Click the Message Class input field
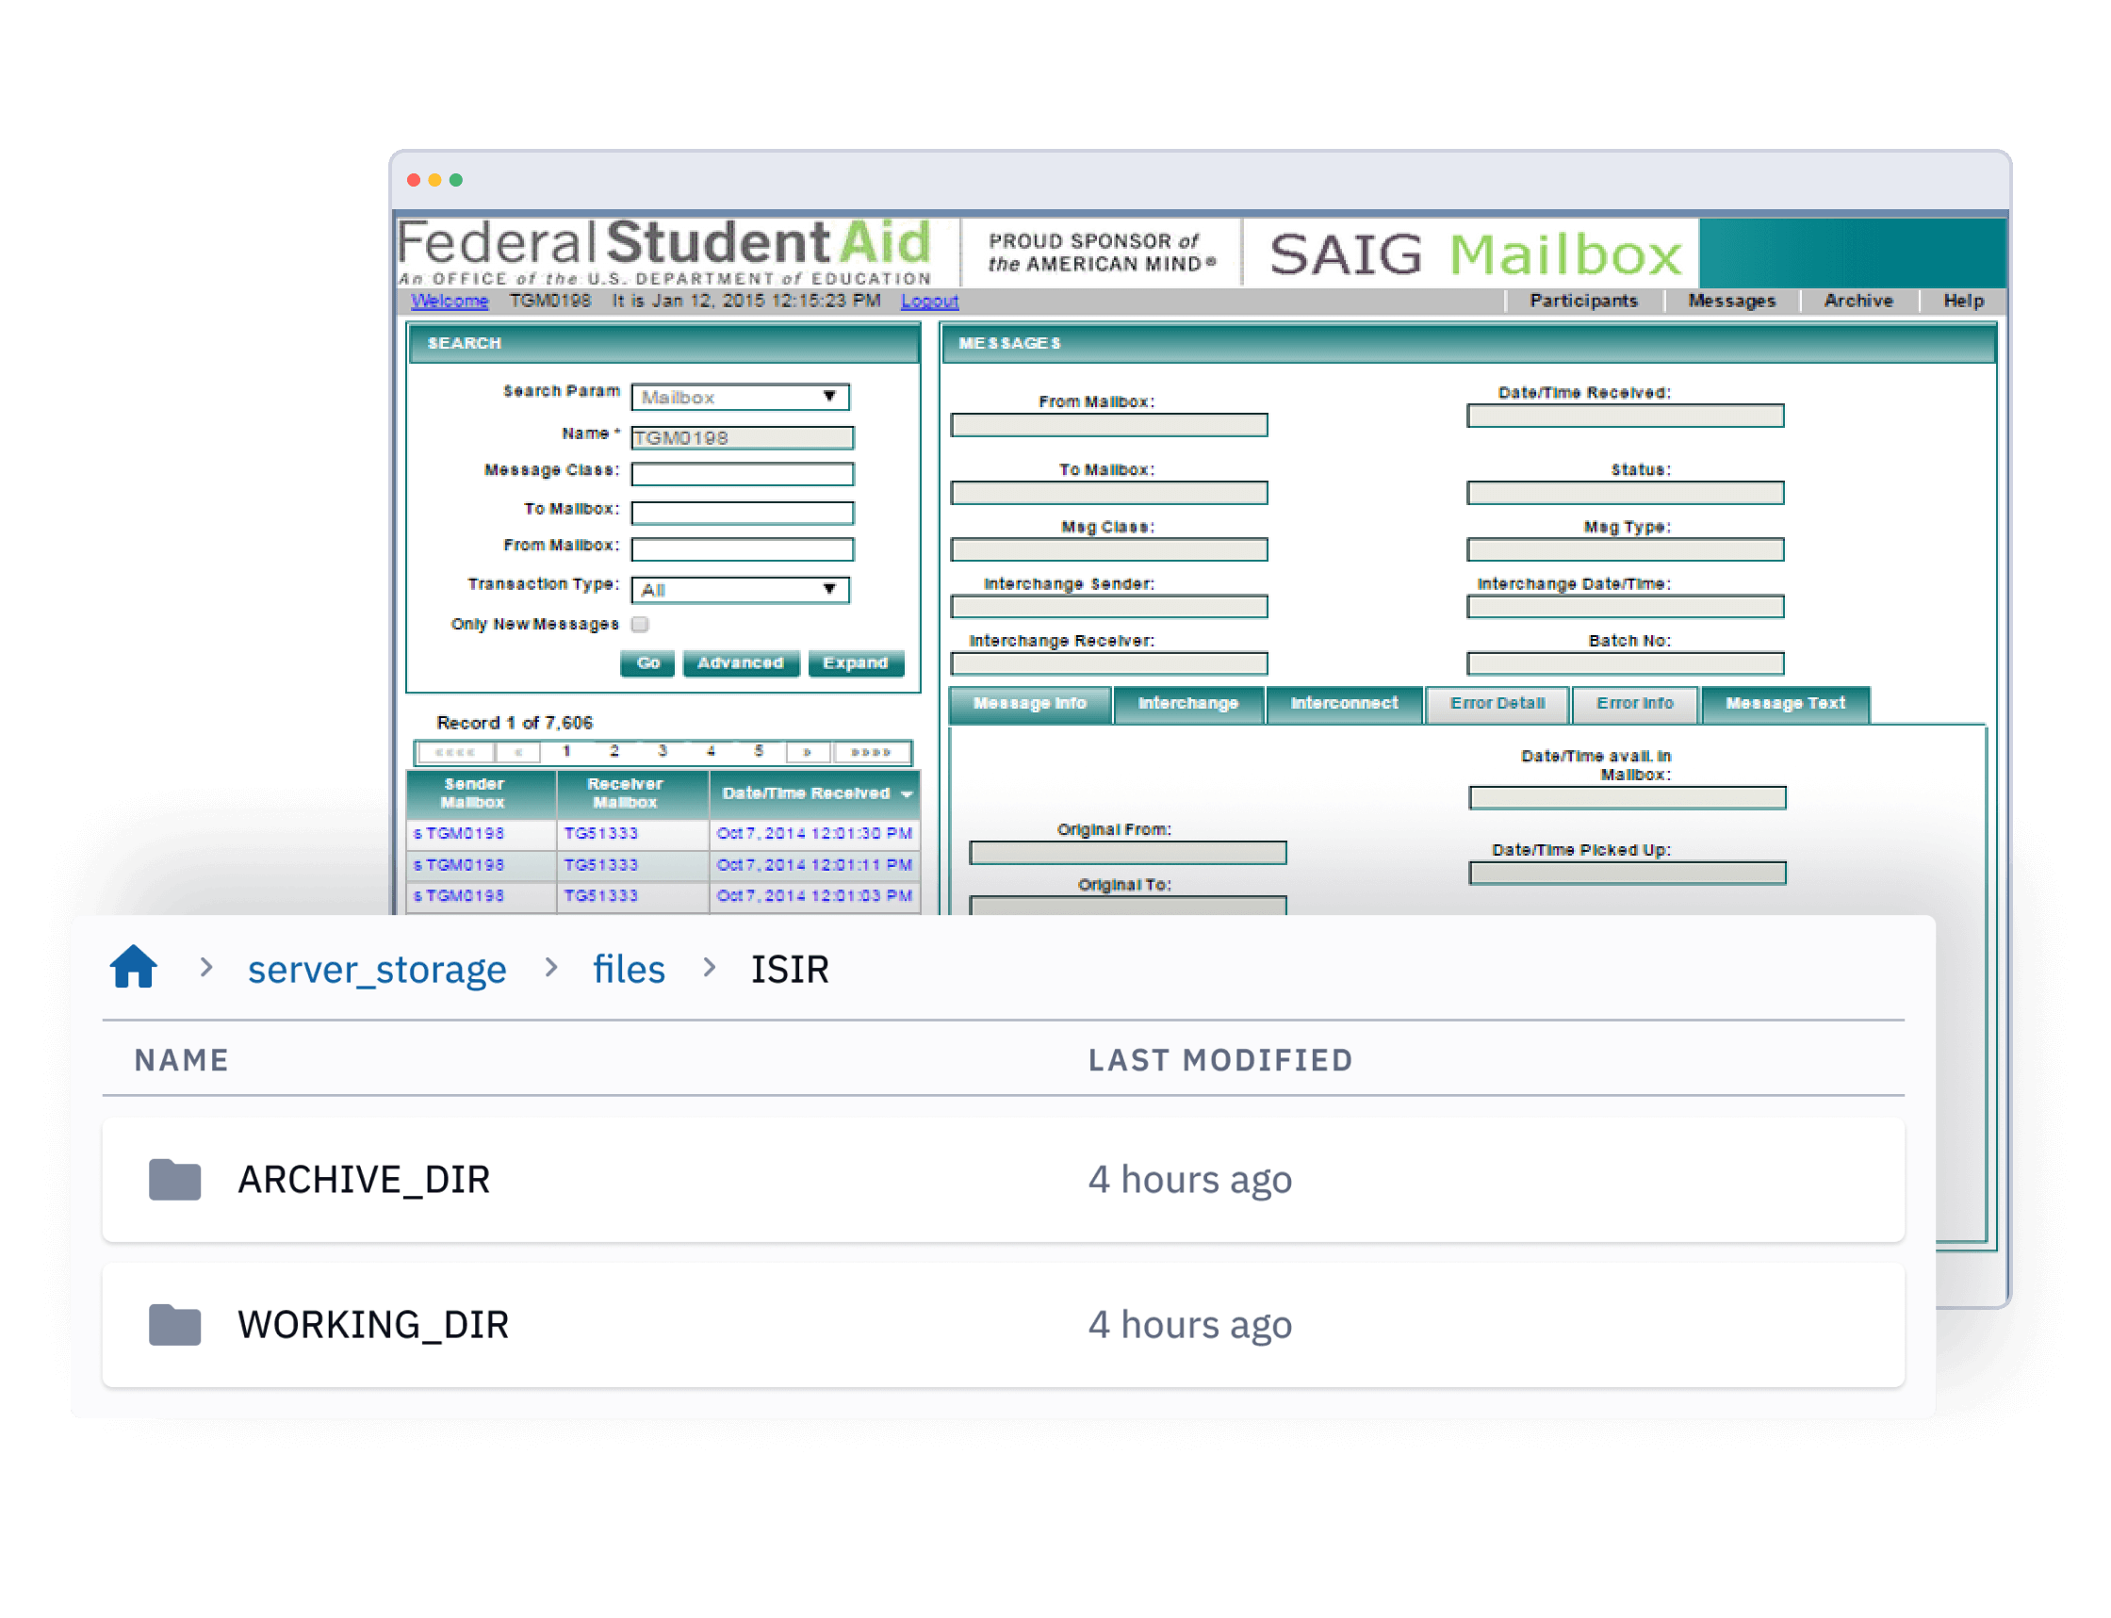Viewport: 2111px width, 1618px height. point(743,473)
